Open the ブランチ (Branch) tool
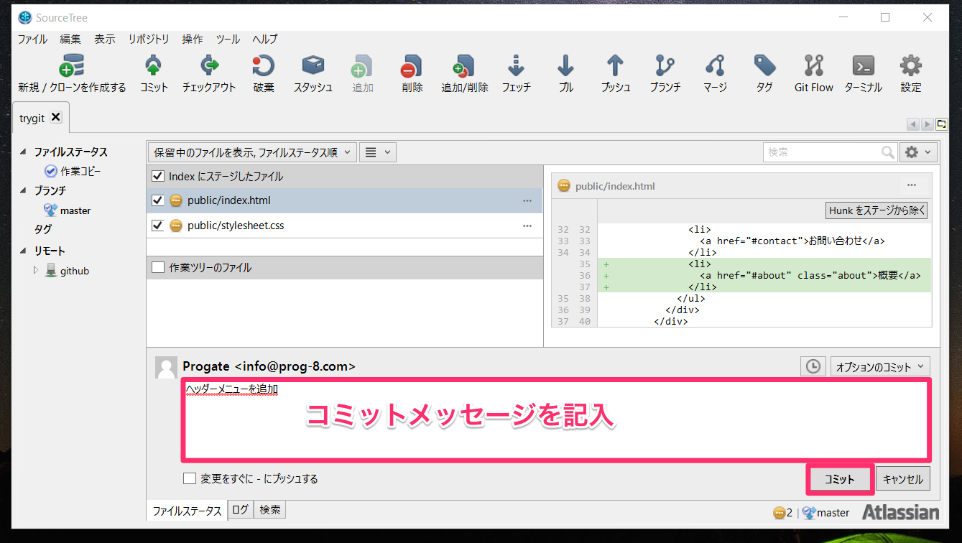The width and height of the screenshot is (962, 543). (664, 72)
